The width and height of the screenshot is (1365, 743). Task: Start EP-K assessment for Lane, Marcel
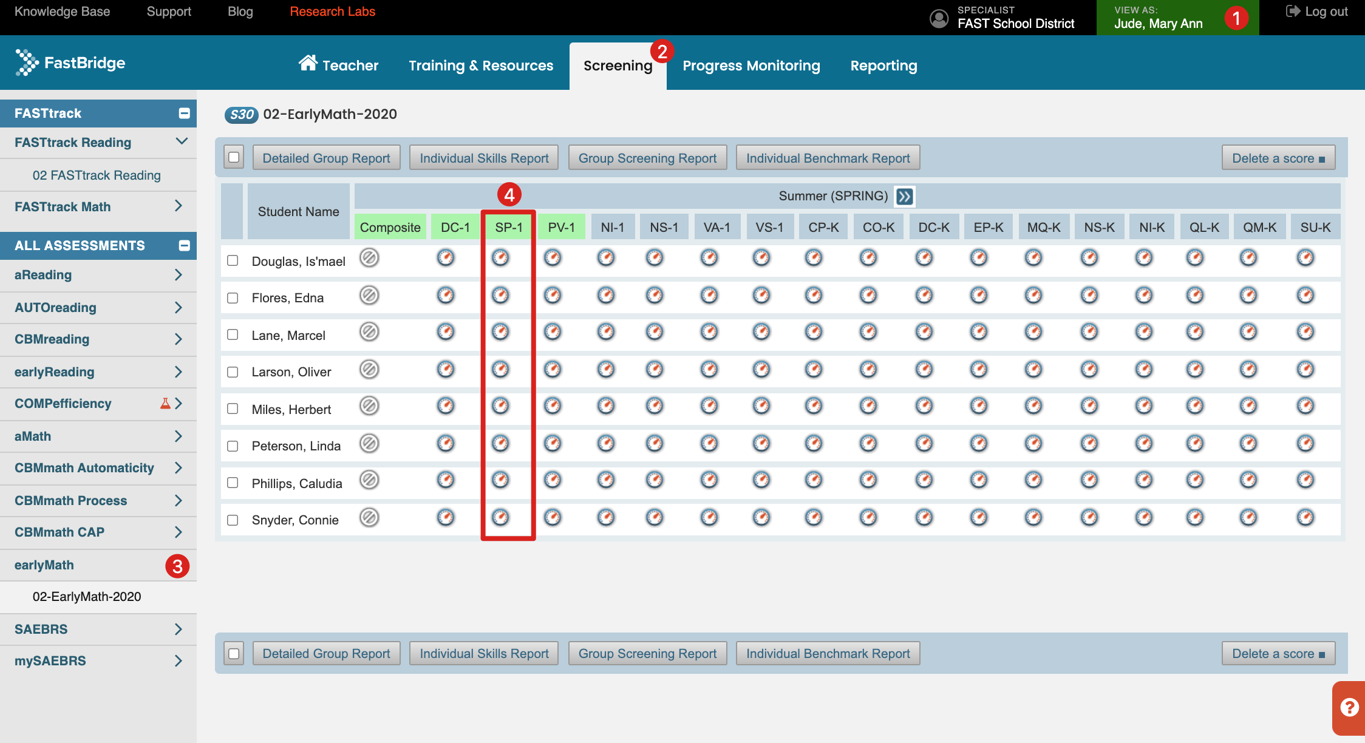tap(979, 332)
